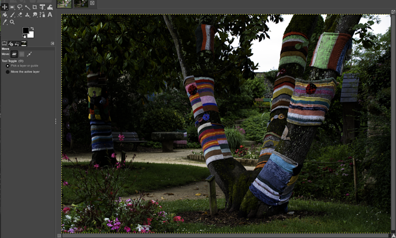This screenshot has width=396, height=238.
Task: Switch to the Images dock tab
Action: [x=24, y=44]
